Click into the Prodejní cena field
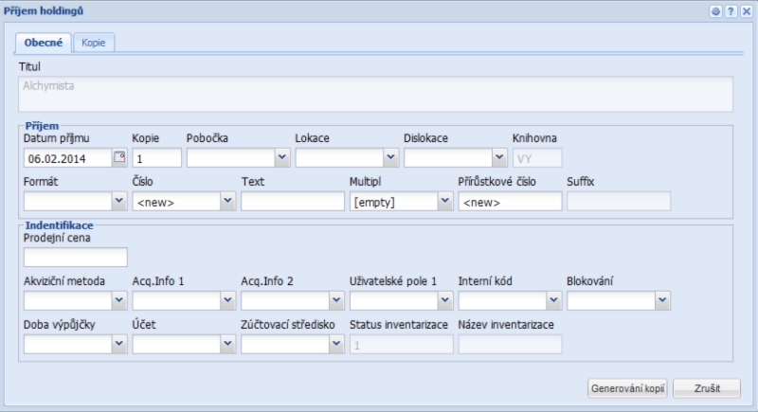 point(75,258)
